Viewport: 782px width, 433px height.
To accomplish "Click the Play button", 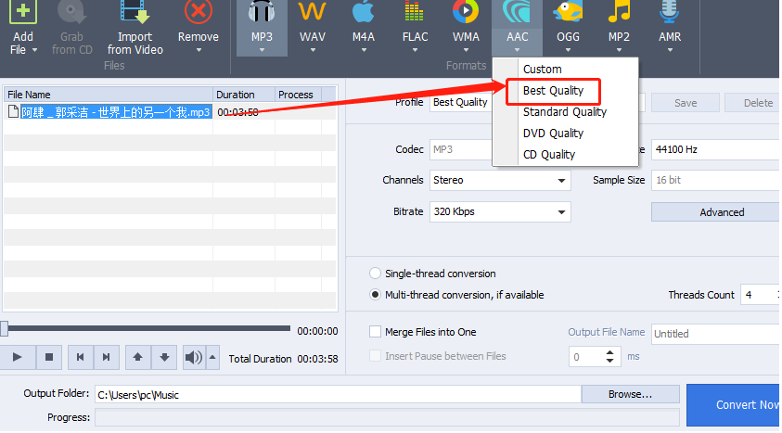I will point(18,357).
